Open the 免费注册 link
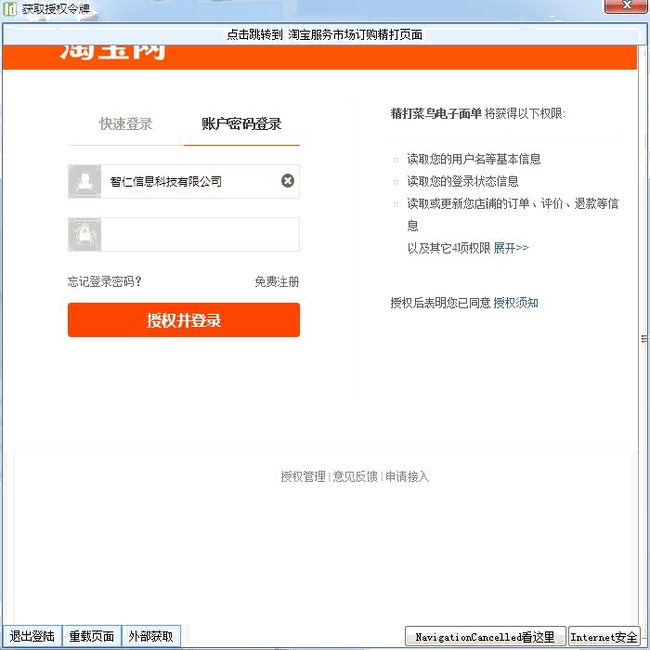 point(277,281)
